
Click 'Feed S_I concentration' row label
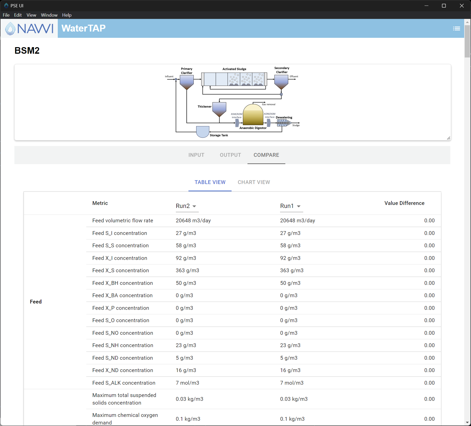pyautogui.click(x=120, y=233)
